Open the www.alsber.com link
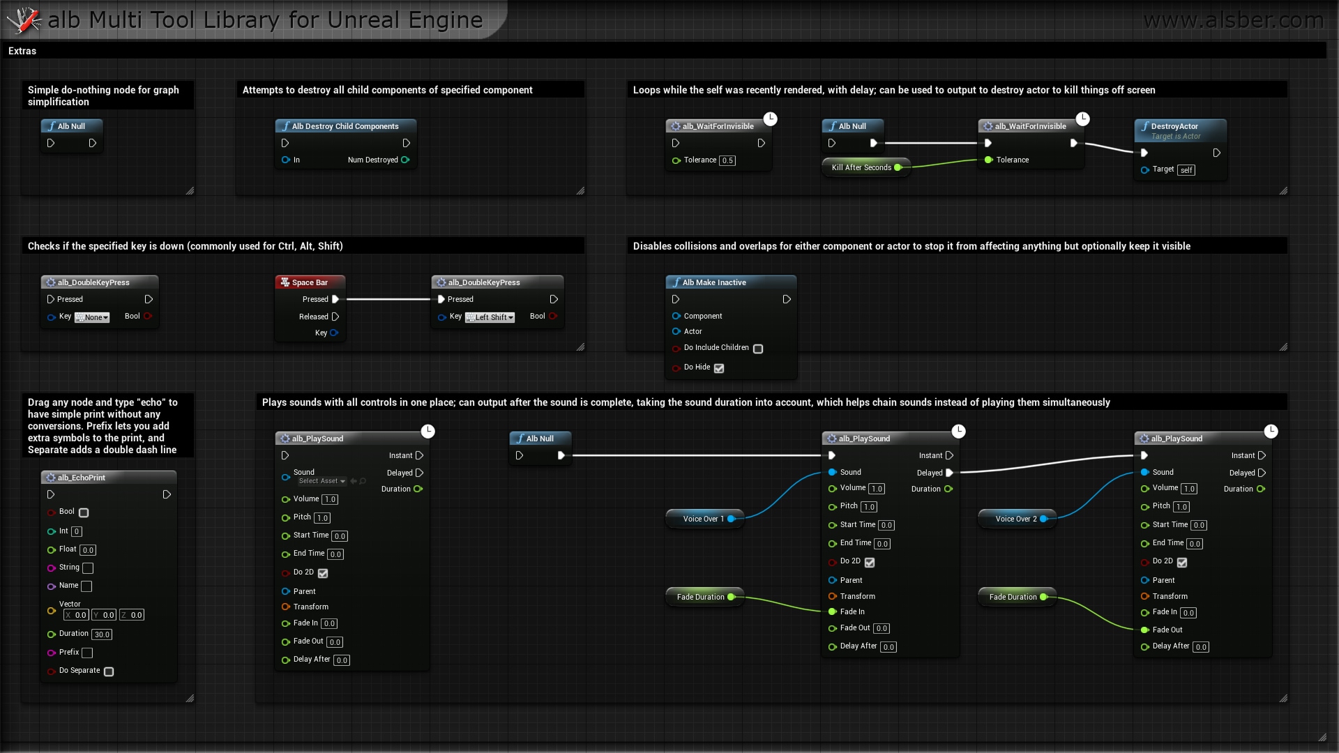Viewport: 1339px width, 753px height. point(1234,20)
